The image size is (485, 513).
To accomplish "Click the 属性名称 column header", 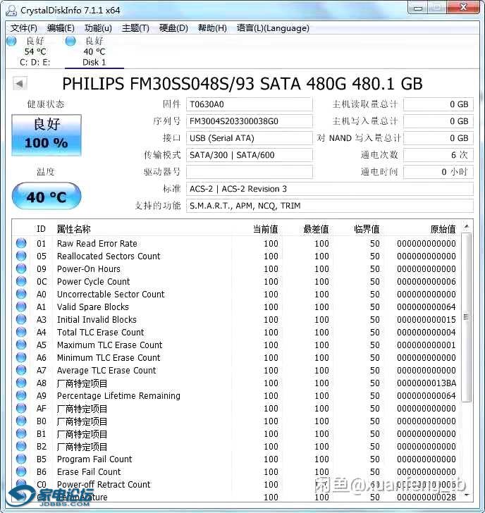I will pyautogui.click(x=73, y=229).
